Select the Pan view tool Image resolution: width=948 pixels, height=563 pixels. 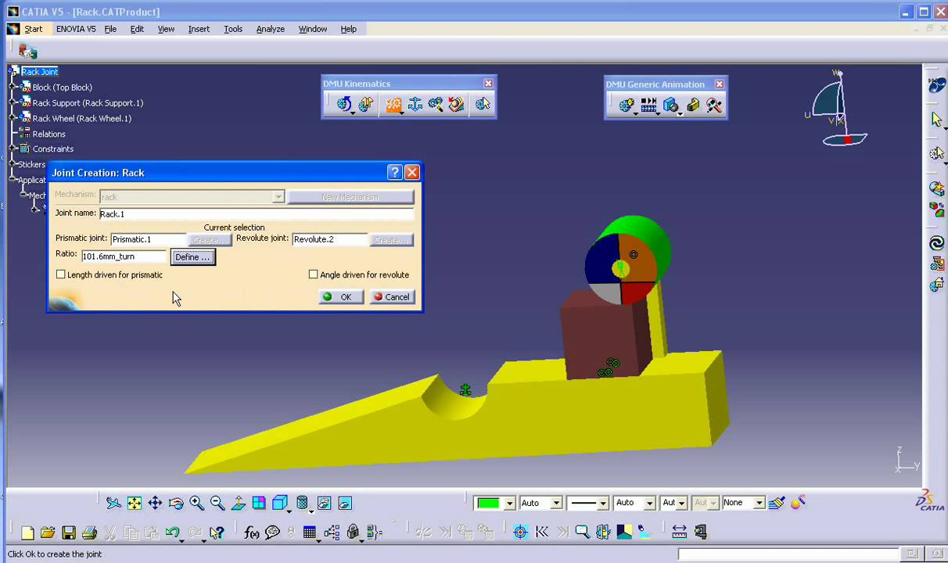[x=155, y=503]
